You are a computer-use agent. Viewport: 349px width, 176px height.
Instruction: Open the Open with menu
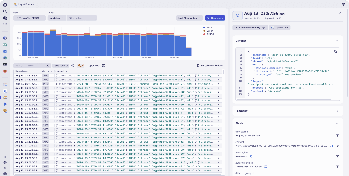click(97, 65)
